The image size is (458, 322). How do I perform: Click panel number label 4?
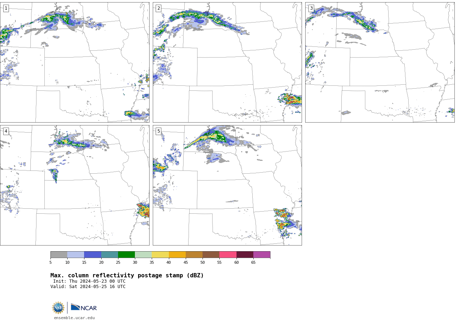[6, 131]
